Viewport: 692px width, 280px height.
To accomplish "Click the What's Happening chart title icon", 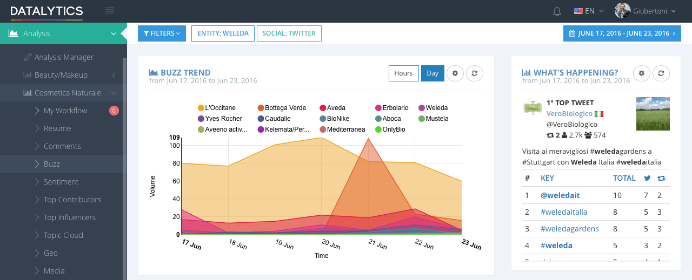I will click(x=527, y=73).
